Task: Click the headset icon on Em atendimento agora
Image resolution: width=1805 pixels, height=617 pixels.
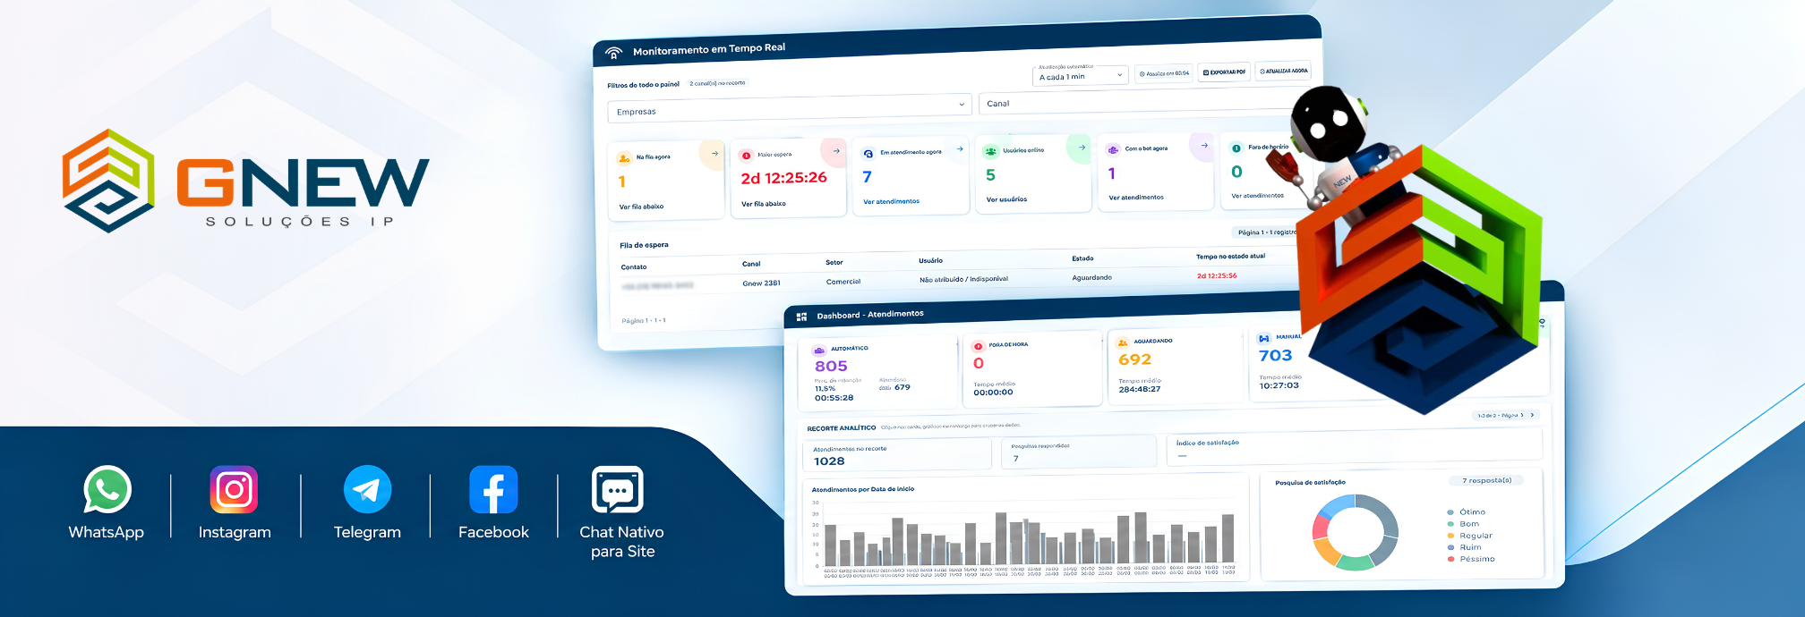Action: click(868, 154)
